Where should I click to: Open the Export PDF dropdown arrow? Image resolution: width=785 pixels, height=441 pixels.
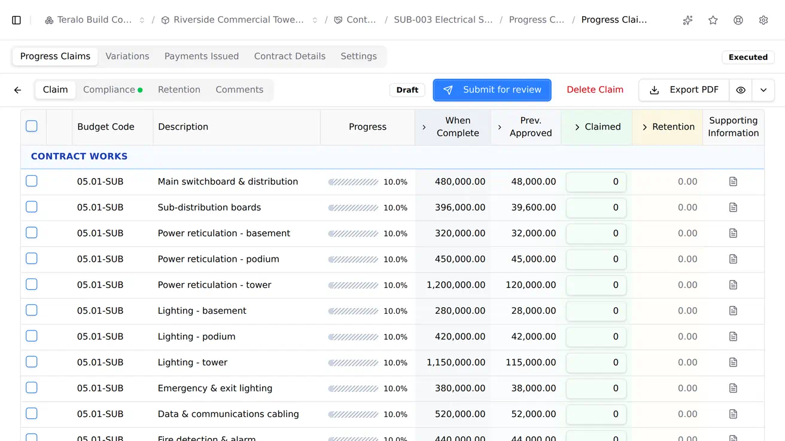pyautogui.click(x=763, y=90)
